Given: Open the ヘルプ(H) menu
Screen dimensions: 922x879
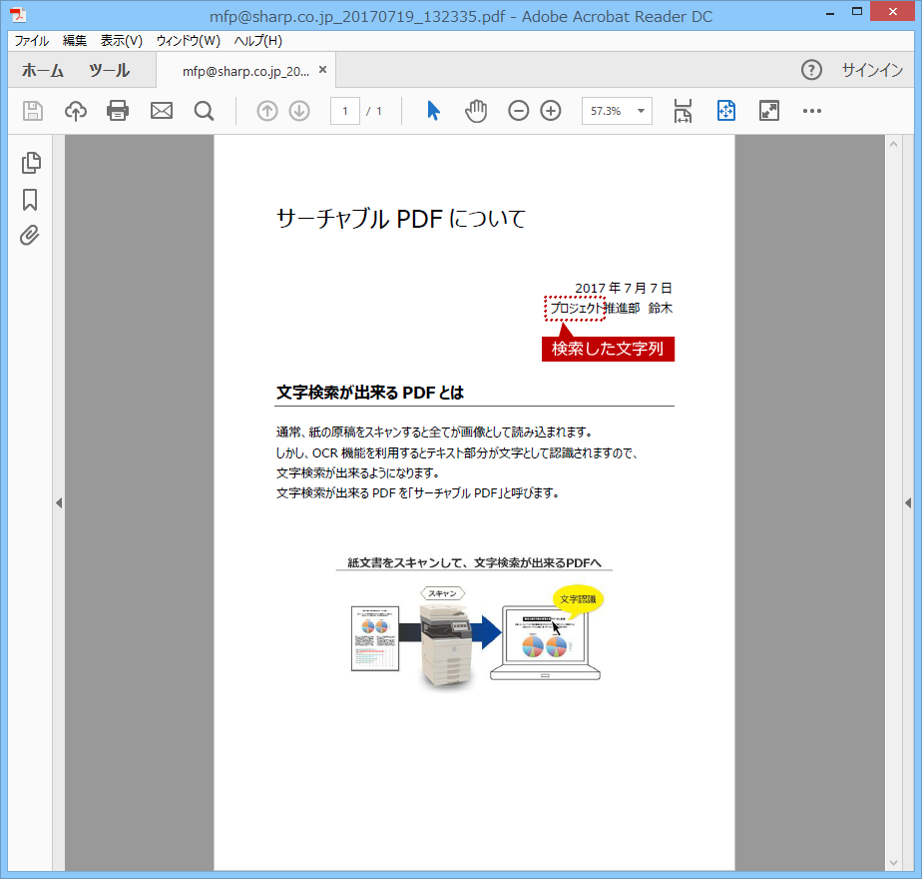Looking at the screenshot, I should pos(258,41).
